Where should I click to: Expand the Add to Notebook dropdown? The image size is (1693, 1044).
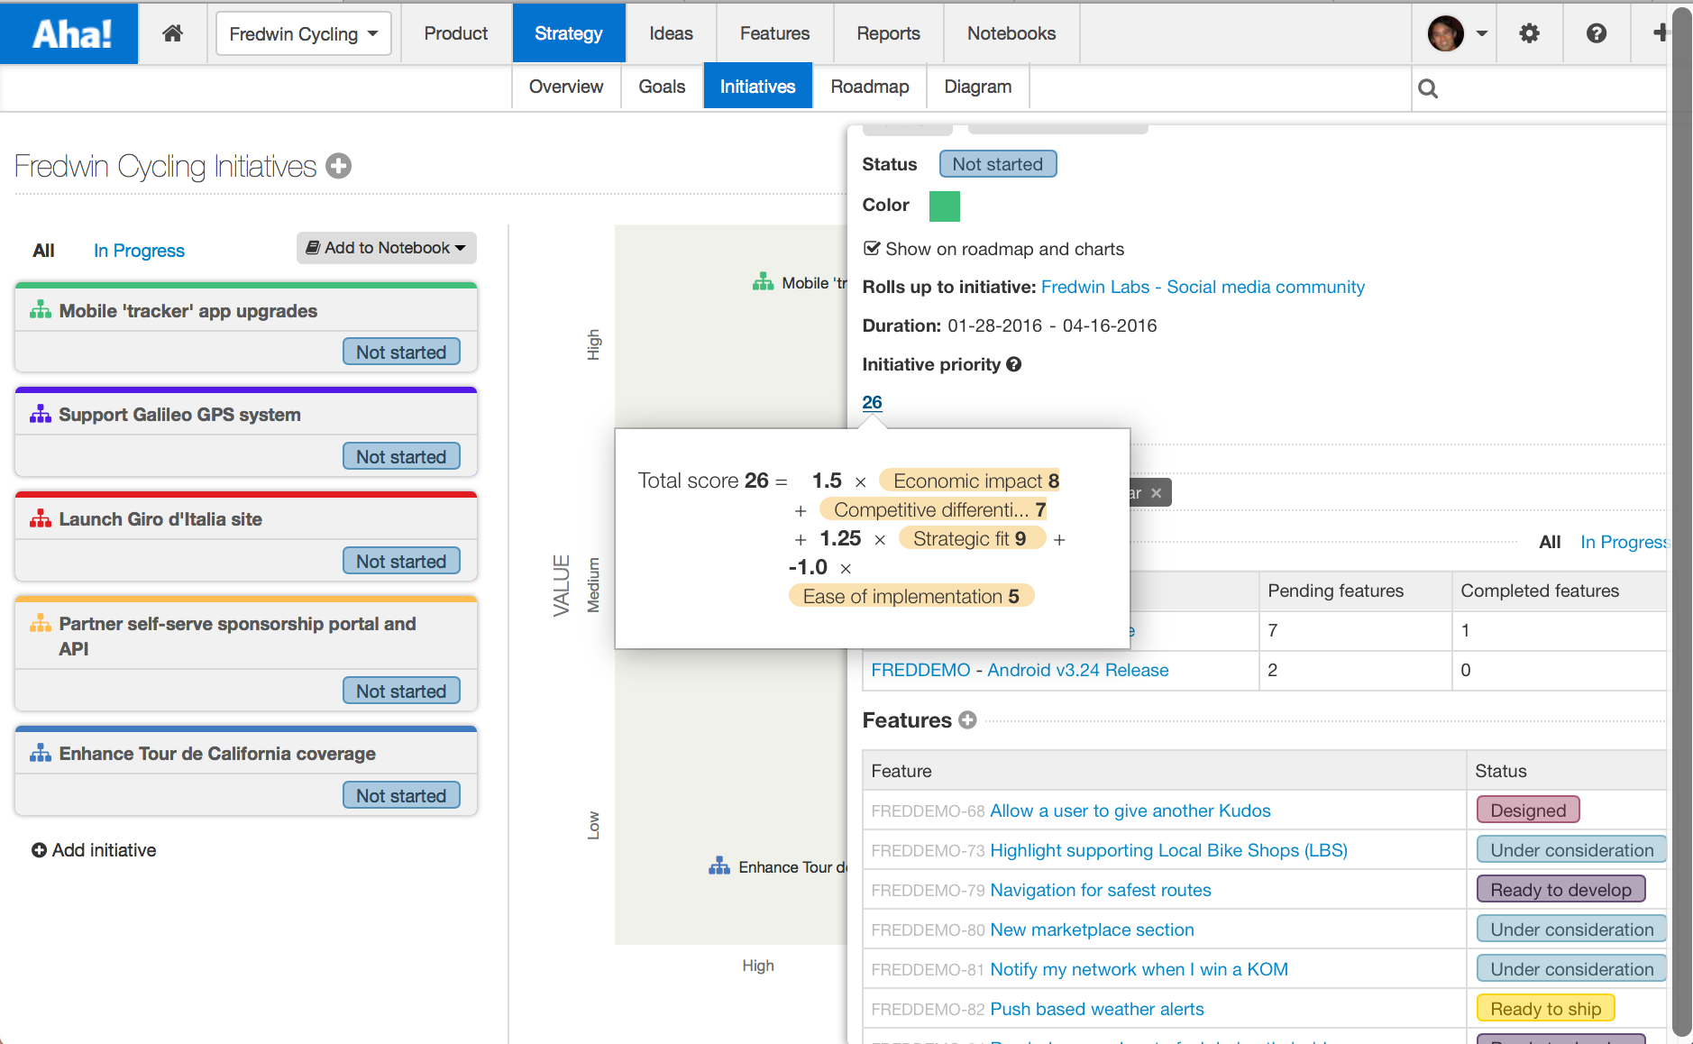pos(385,247)
